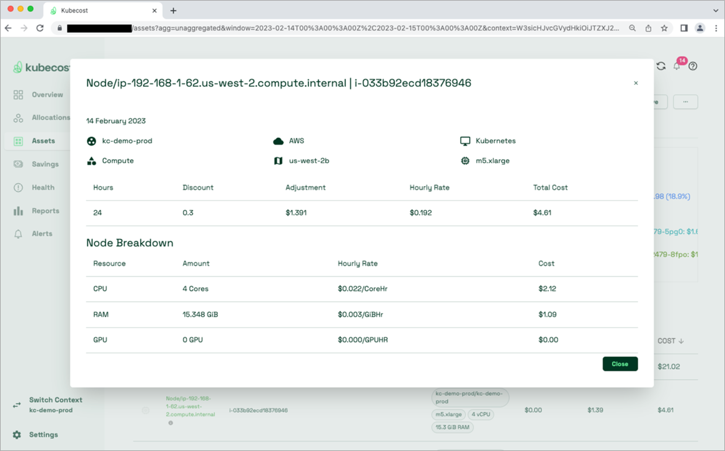Viewport: 725px width, 451px height.
Task: Select the Kubecost browser tab
Action: (102, 11)
